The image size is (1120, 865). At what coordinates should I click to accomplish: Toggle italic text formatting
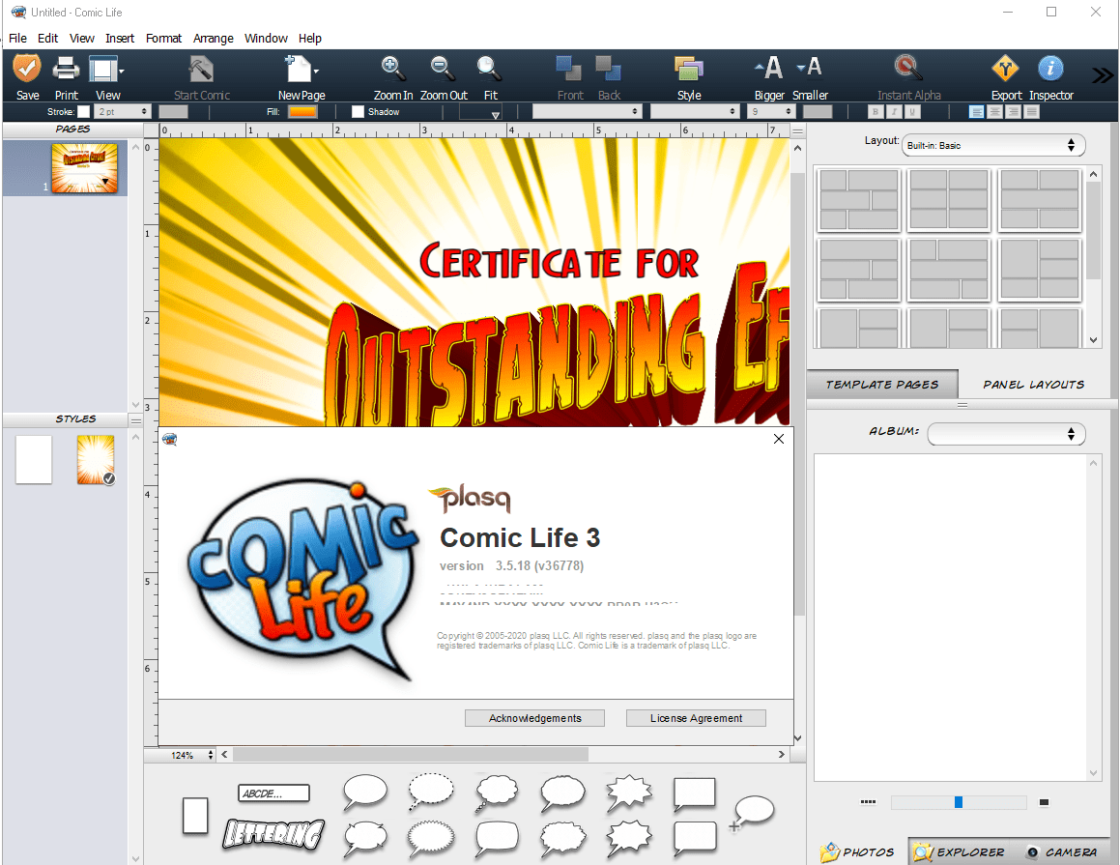coord(894,111)
